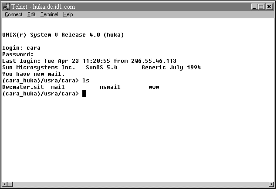
Task: Close the Telnet window
Action: [x=270, y=7]
